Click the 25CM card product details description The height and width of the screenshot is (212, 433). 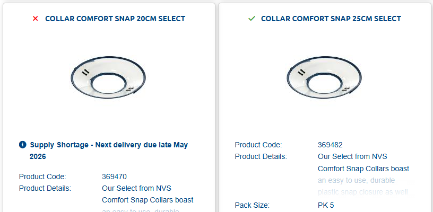click(x=363, y=162)
